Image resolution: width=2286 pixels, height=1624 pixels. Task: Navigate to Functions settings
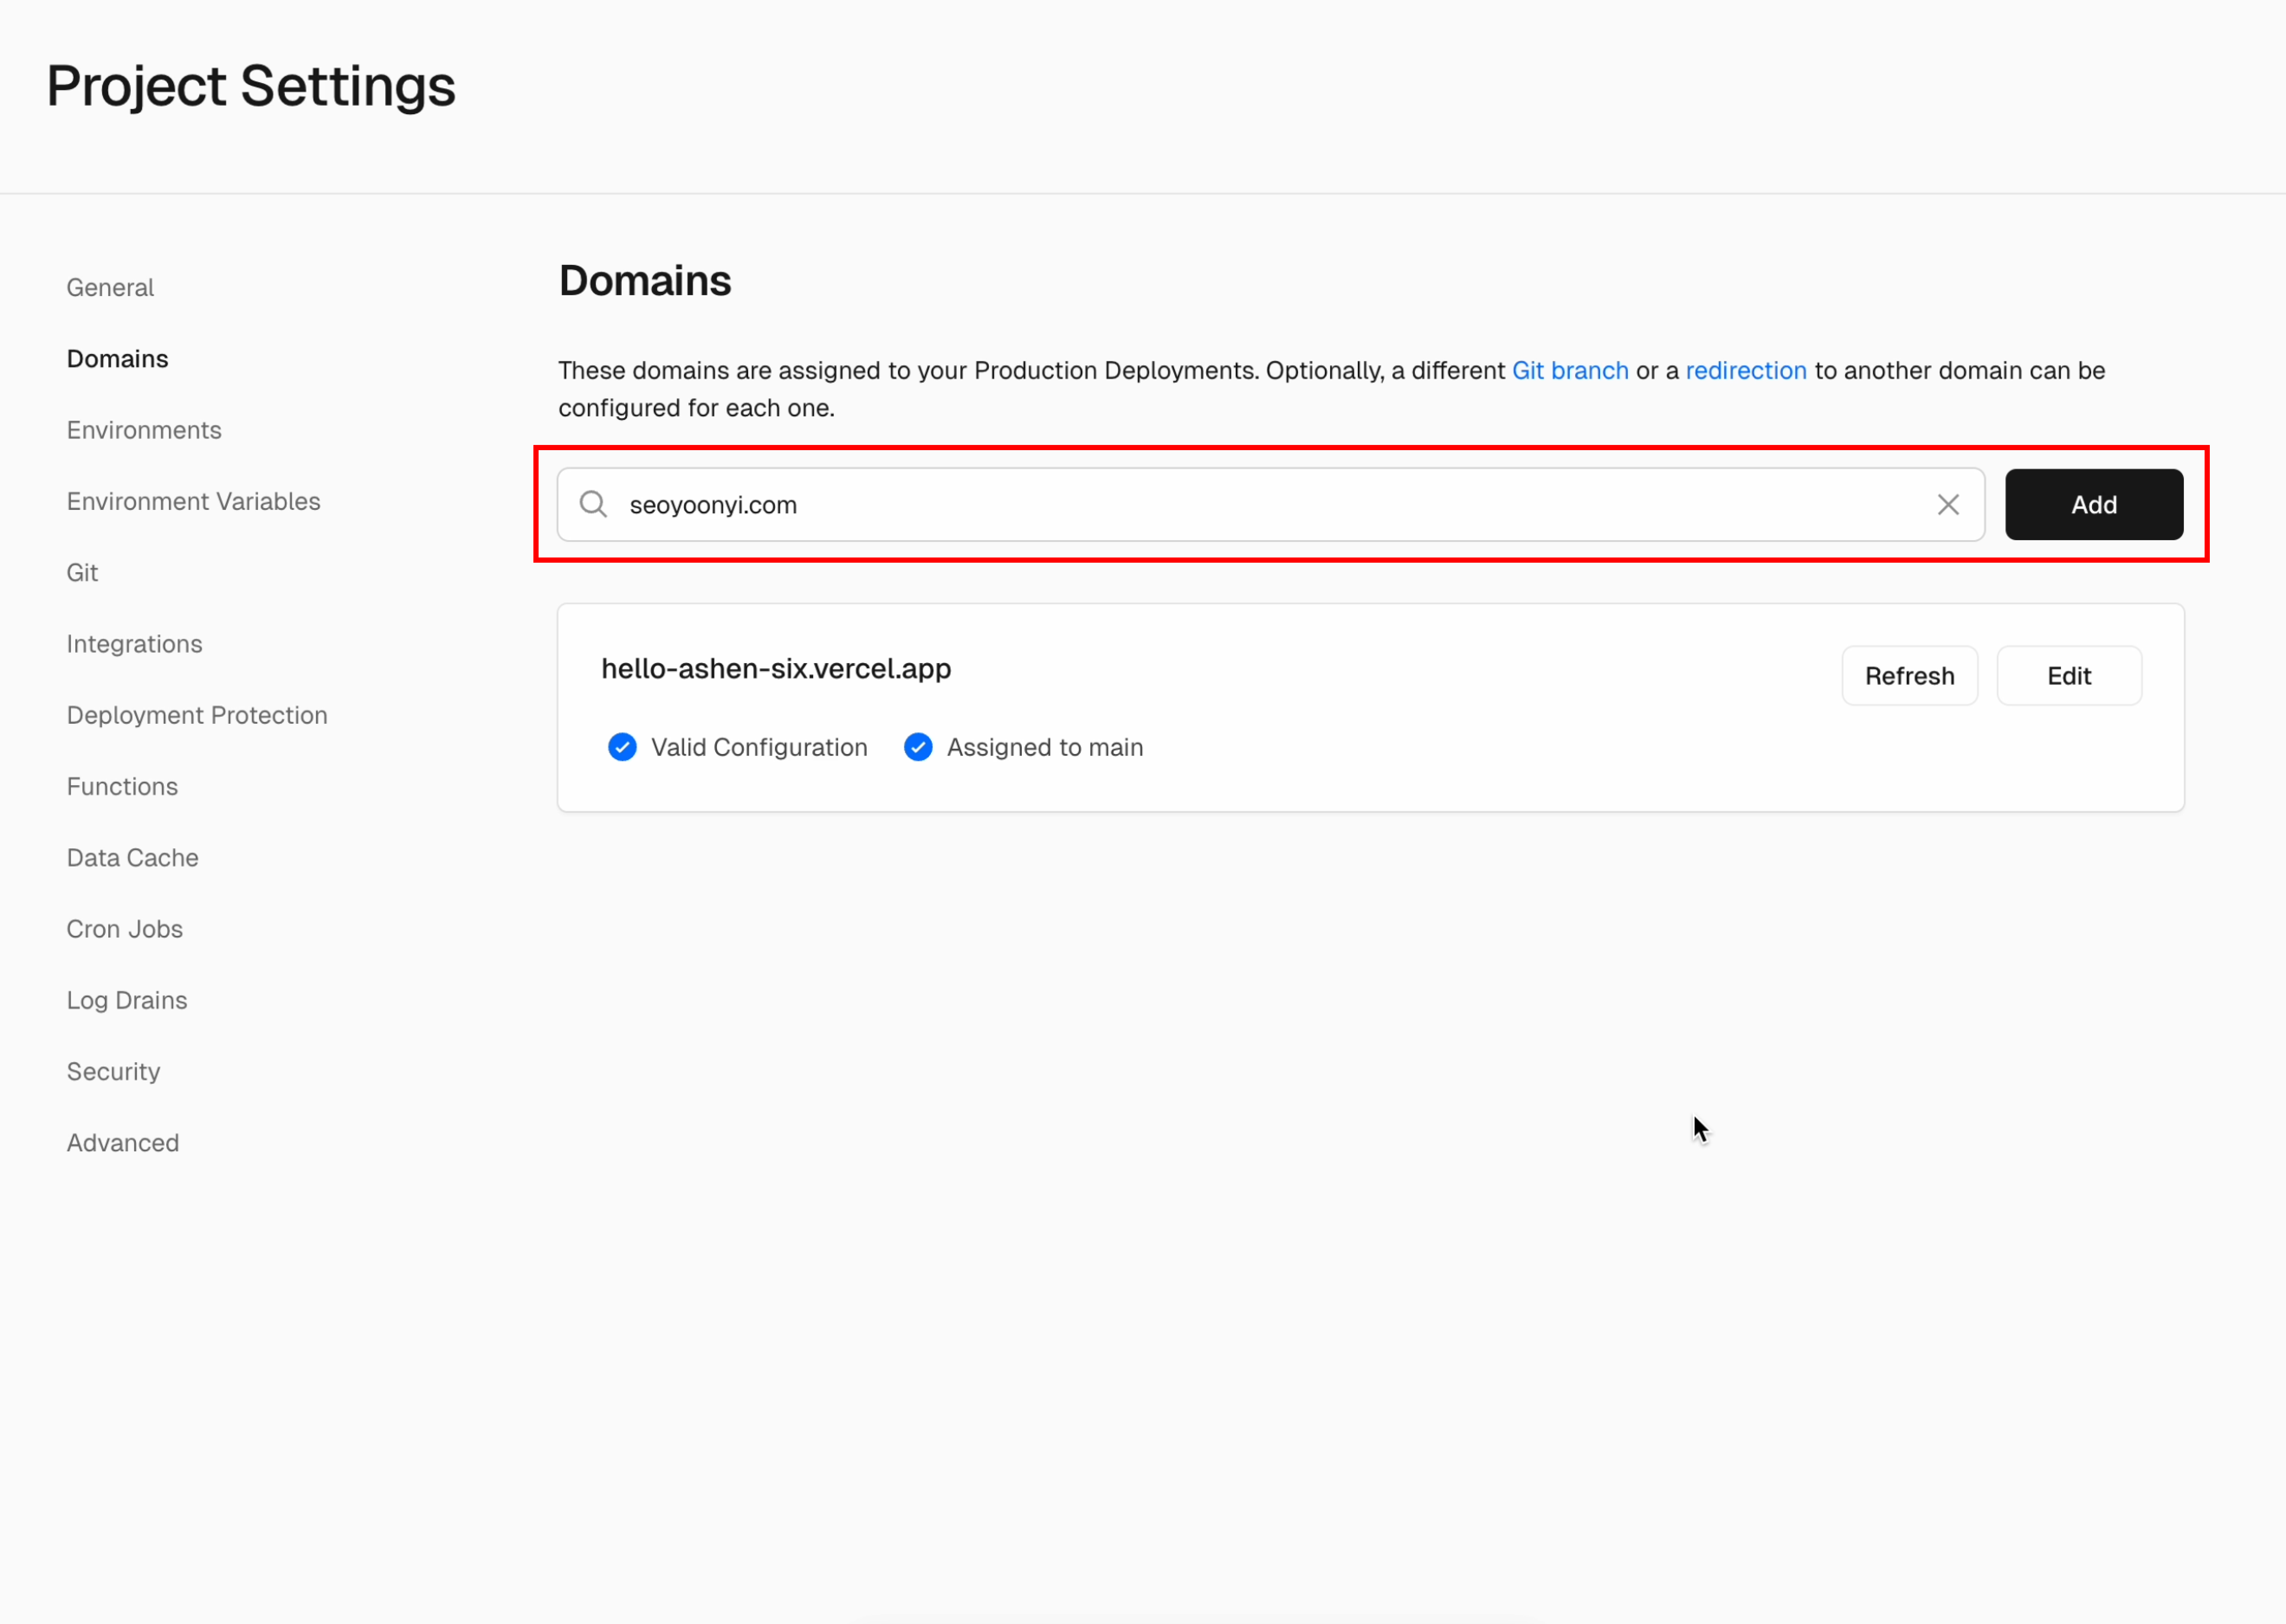click(122, 787)
